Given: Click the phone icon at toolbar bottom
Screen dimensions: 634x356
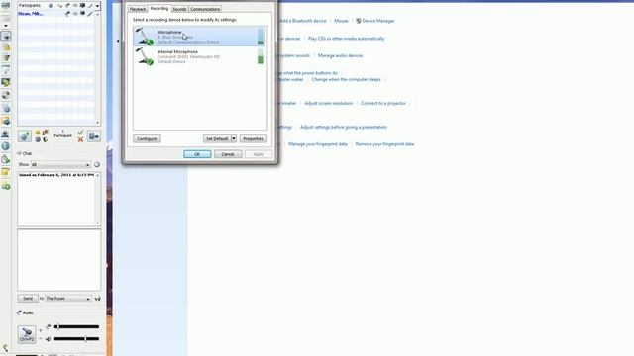Looking at the screenshot, I should [x=5, y=348].
